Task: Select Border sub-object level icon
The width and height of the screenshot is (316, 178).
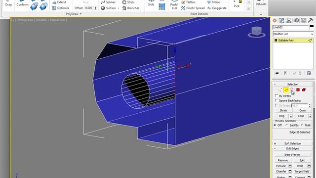Action: point(292,90)
